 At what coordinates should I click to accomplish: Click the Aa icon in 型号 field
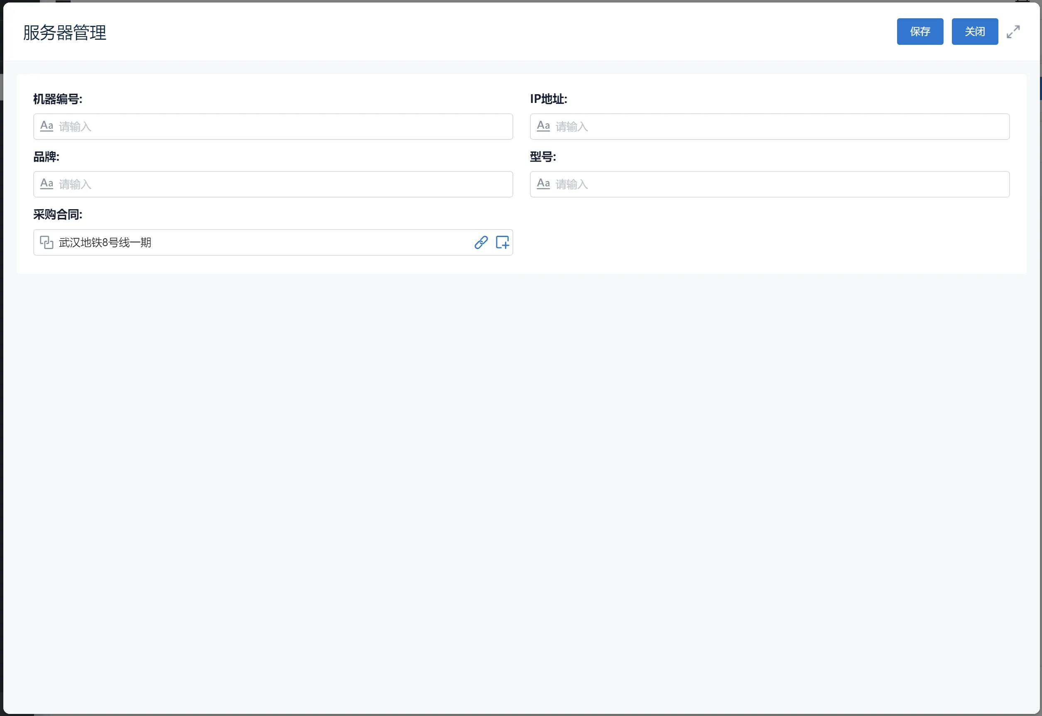[x=543, y=184]
